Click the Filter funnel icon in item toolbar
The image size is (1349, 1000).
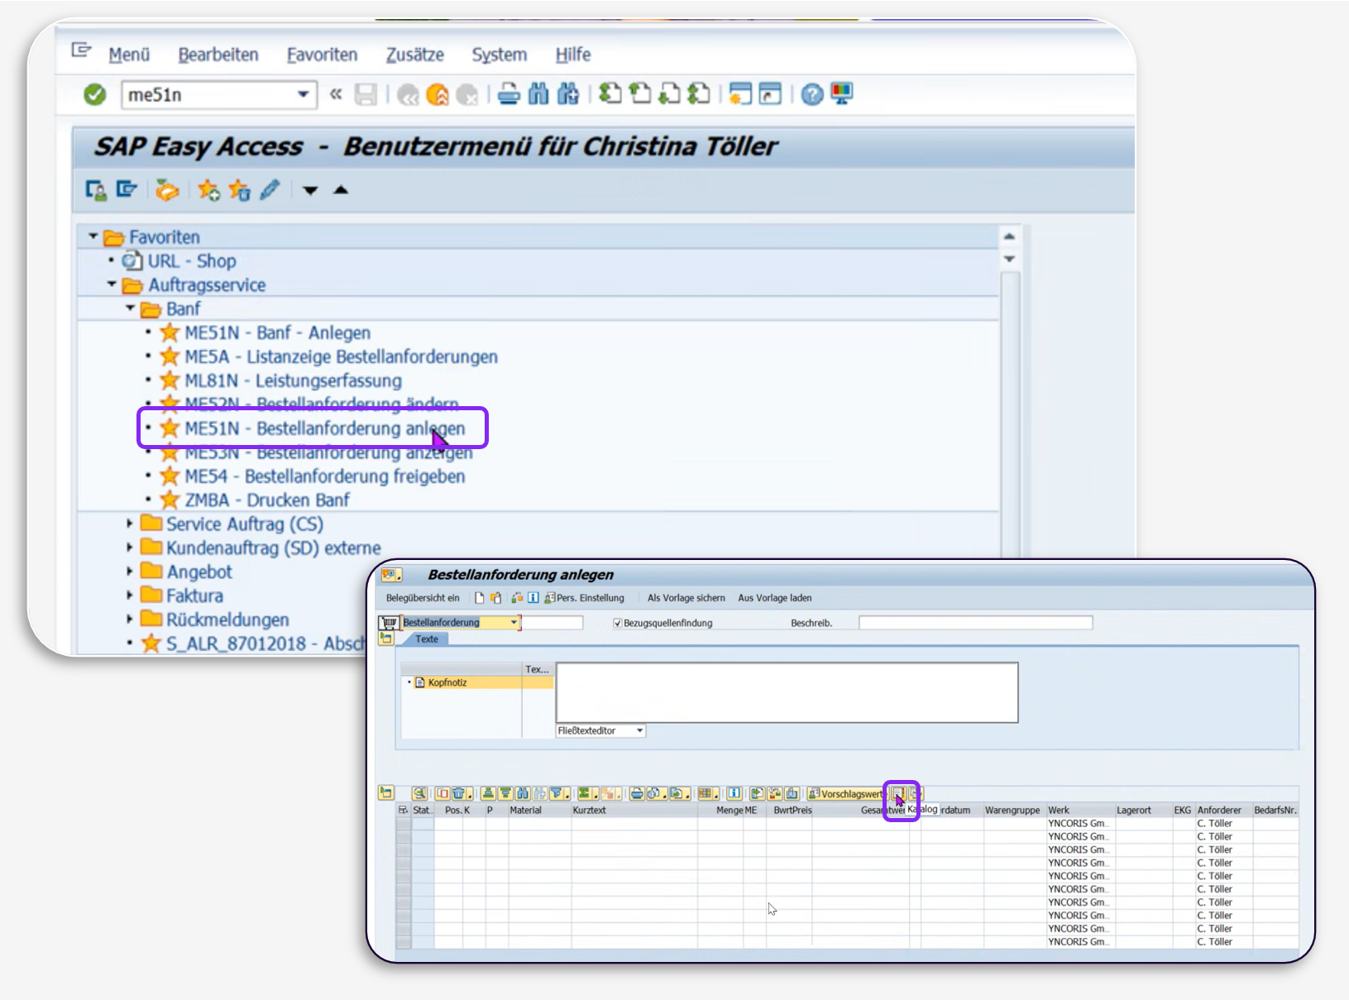(557, 793)
